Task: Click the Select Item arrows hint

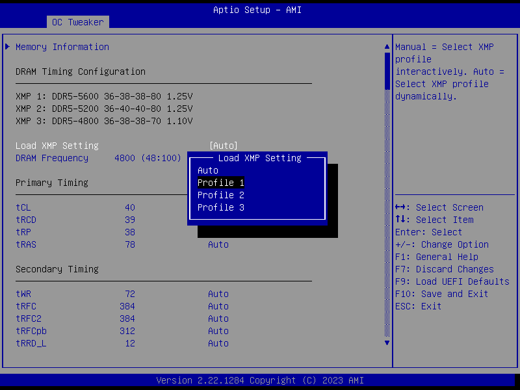Action: (x=434, y=220)
